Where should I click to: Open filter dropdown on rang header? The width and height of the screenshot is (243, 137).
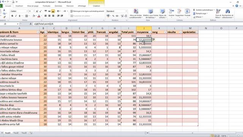coord(166,32)
